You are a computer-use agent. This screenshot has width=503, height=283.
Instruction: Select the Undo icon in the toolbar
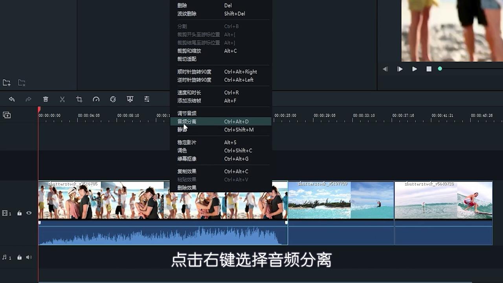pyautogui.click(x=11, y=99)
